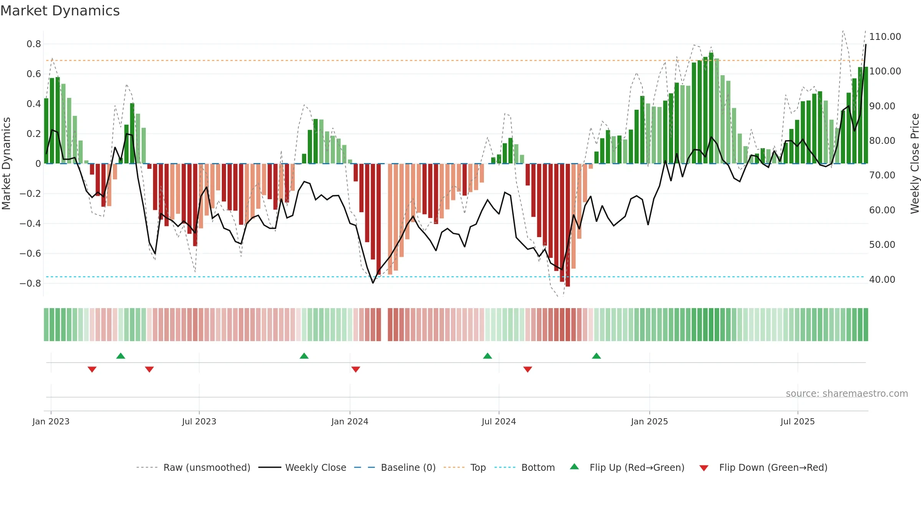This screenshot has height=518, width=921.
Task: Click the Jan 2024 x-axis label
Action: (x=350, y=422)
